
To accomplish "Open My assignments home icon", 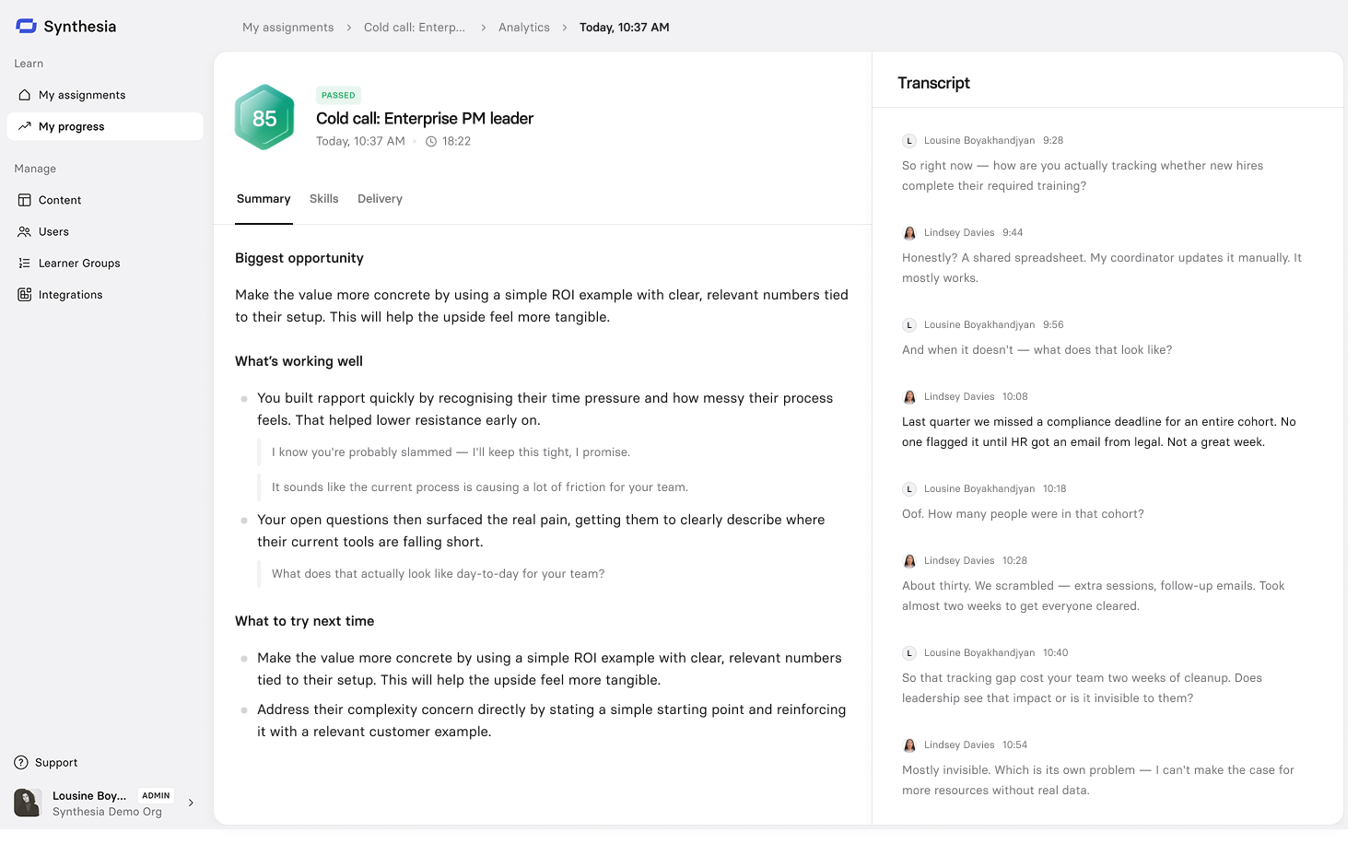I will (x=25, y=95).
